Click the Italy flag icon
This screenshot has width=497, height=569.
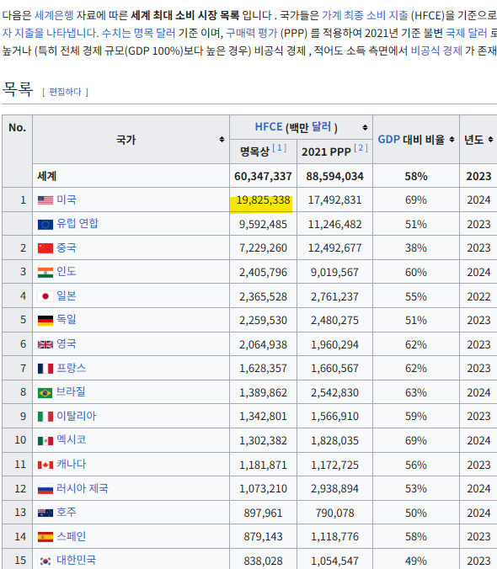click(x=45, y=417)
